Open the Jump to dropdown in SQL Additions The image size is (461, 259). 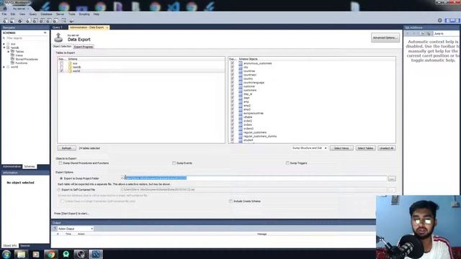446,34
